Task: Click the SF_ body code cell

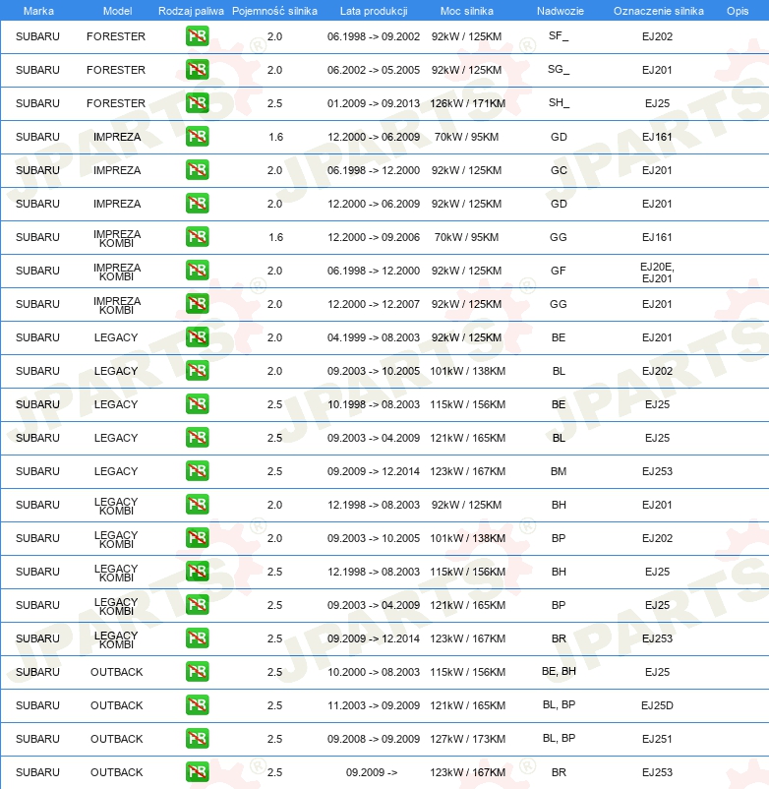Action: [x=559, y=35]
